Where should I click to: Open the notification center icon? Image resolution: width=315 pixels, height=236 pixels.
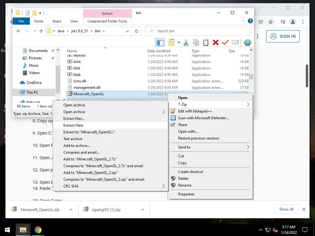tap(305, 230)
